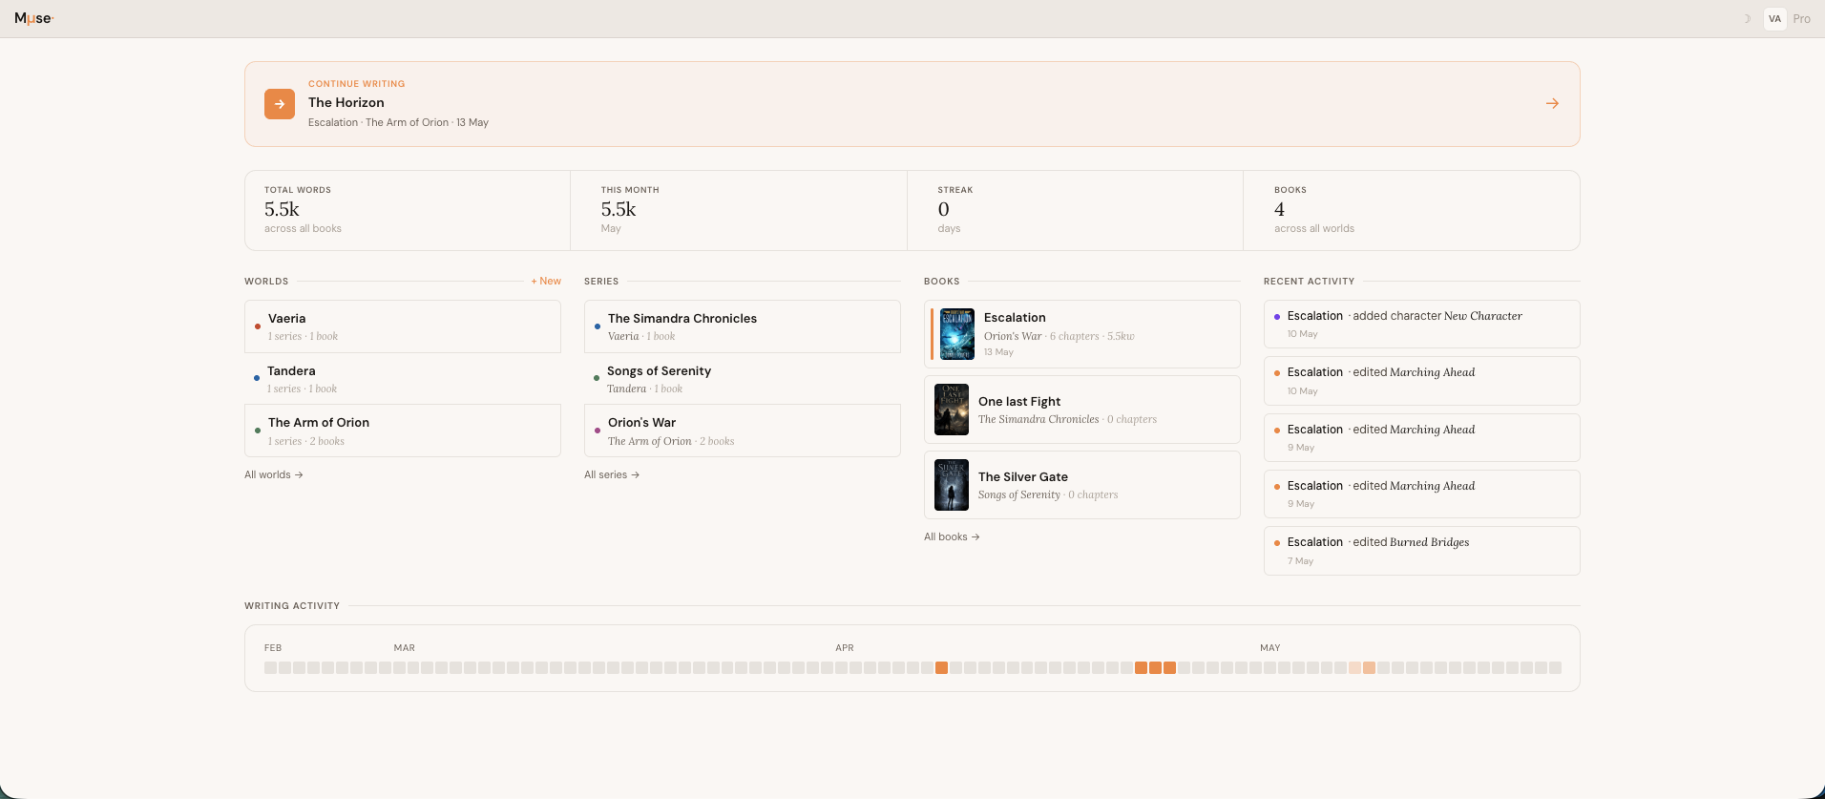
Task: Click the All books link
Action: pos(952,536)
